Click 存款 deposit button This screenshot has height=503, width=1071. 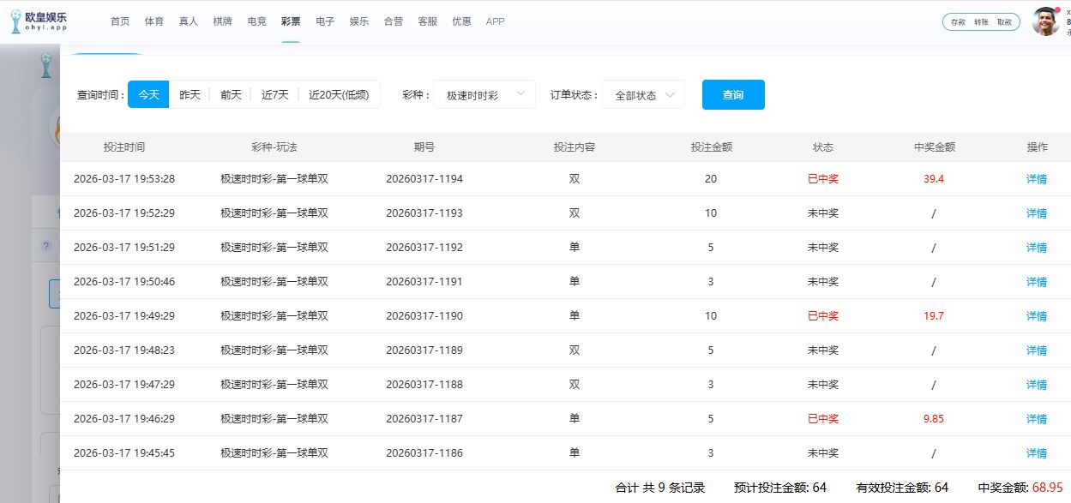pos(958,22)
